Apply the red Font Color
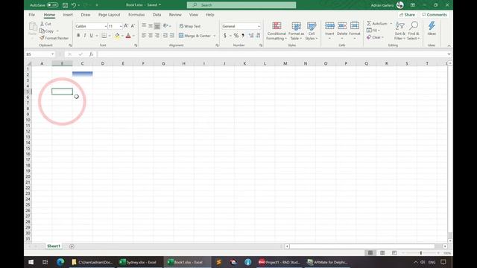The image size is (477, 268). [128, 36]
